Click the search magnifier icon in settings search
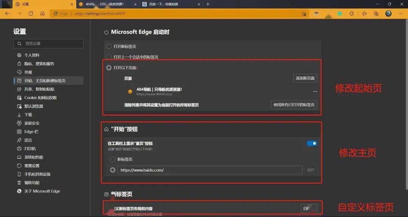Viewport: 408px width, 217px height. click(19, 43)
